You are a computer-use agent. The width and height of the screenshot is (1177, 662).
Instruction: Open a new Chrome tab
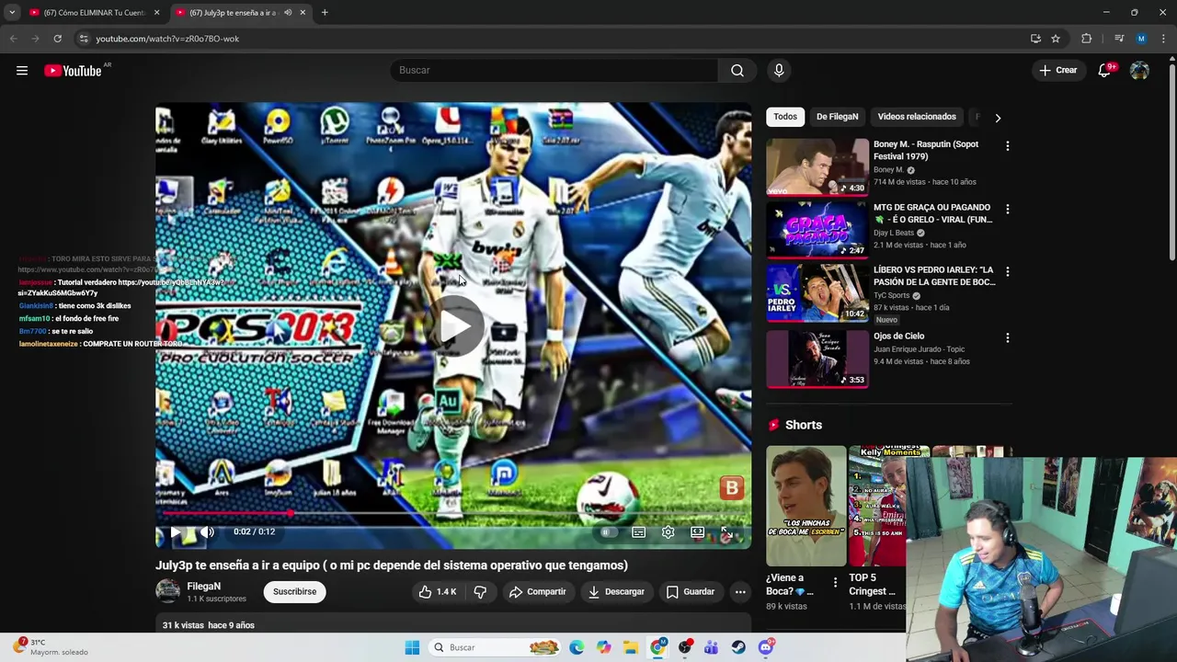tap(325, 13)
